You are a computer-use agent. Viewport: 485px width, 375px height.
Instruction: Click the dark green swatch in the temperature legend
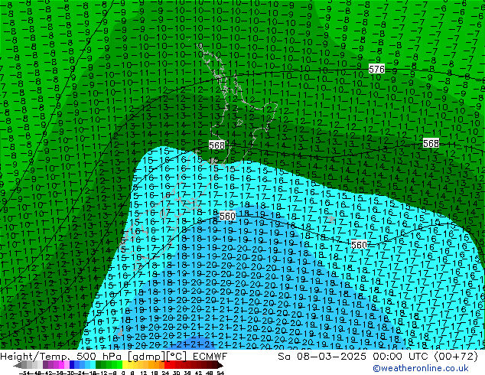pos(99,365)
